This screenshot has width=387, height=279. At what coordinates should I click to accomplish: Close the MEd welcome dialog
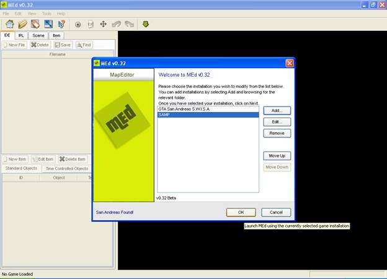click(x=290, y=63)
